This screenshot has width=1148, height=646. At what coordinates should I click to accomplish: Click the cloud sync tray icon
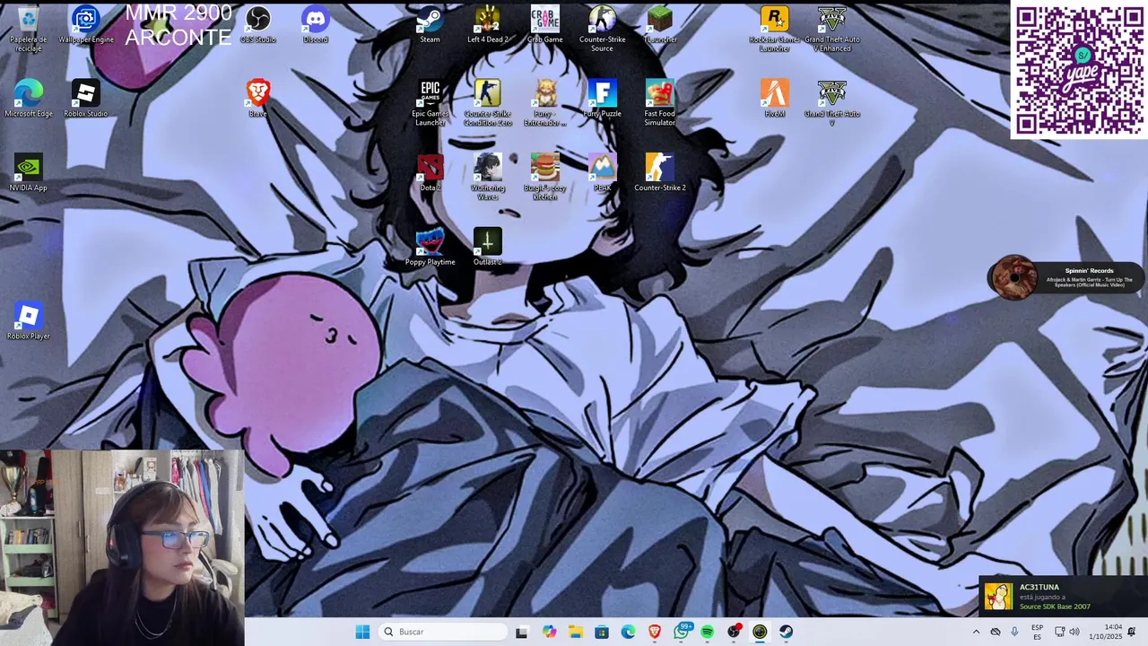pos(996,632)
